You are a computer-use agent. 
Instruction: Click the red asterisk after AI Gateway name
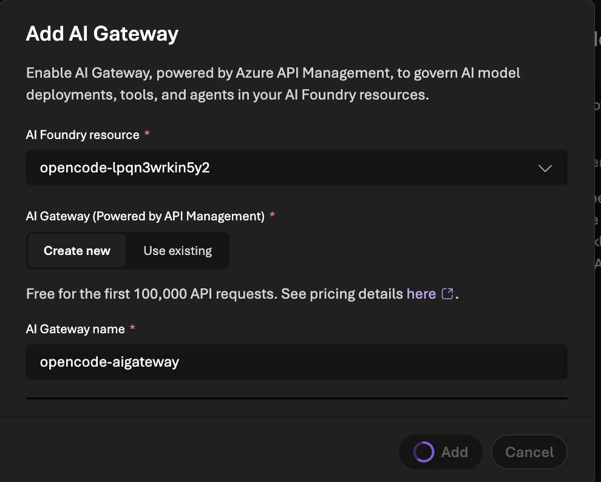coord(132,329)
